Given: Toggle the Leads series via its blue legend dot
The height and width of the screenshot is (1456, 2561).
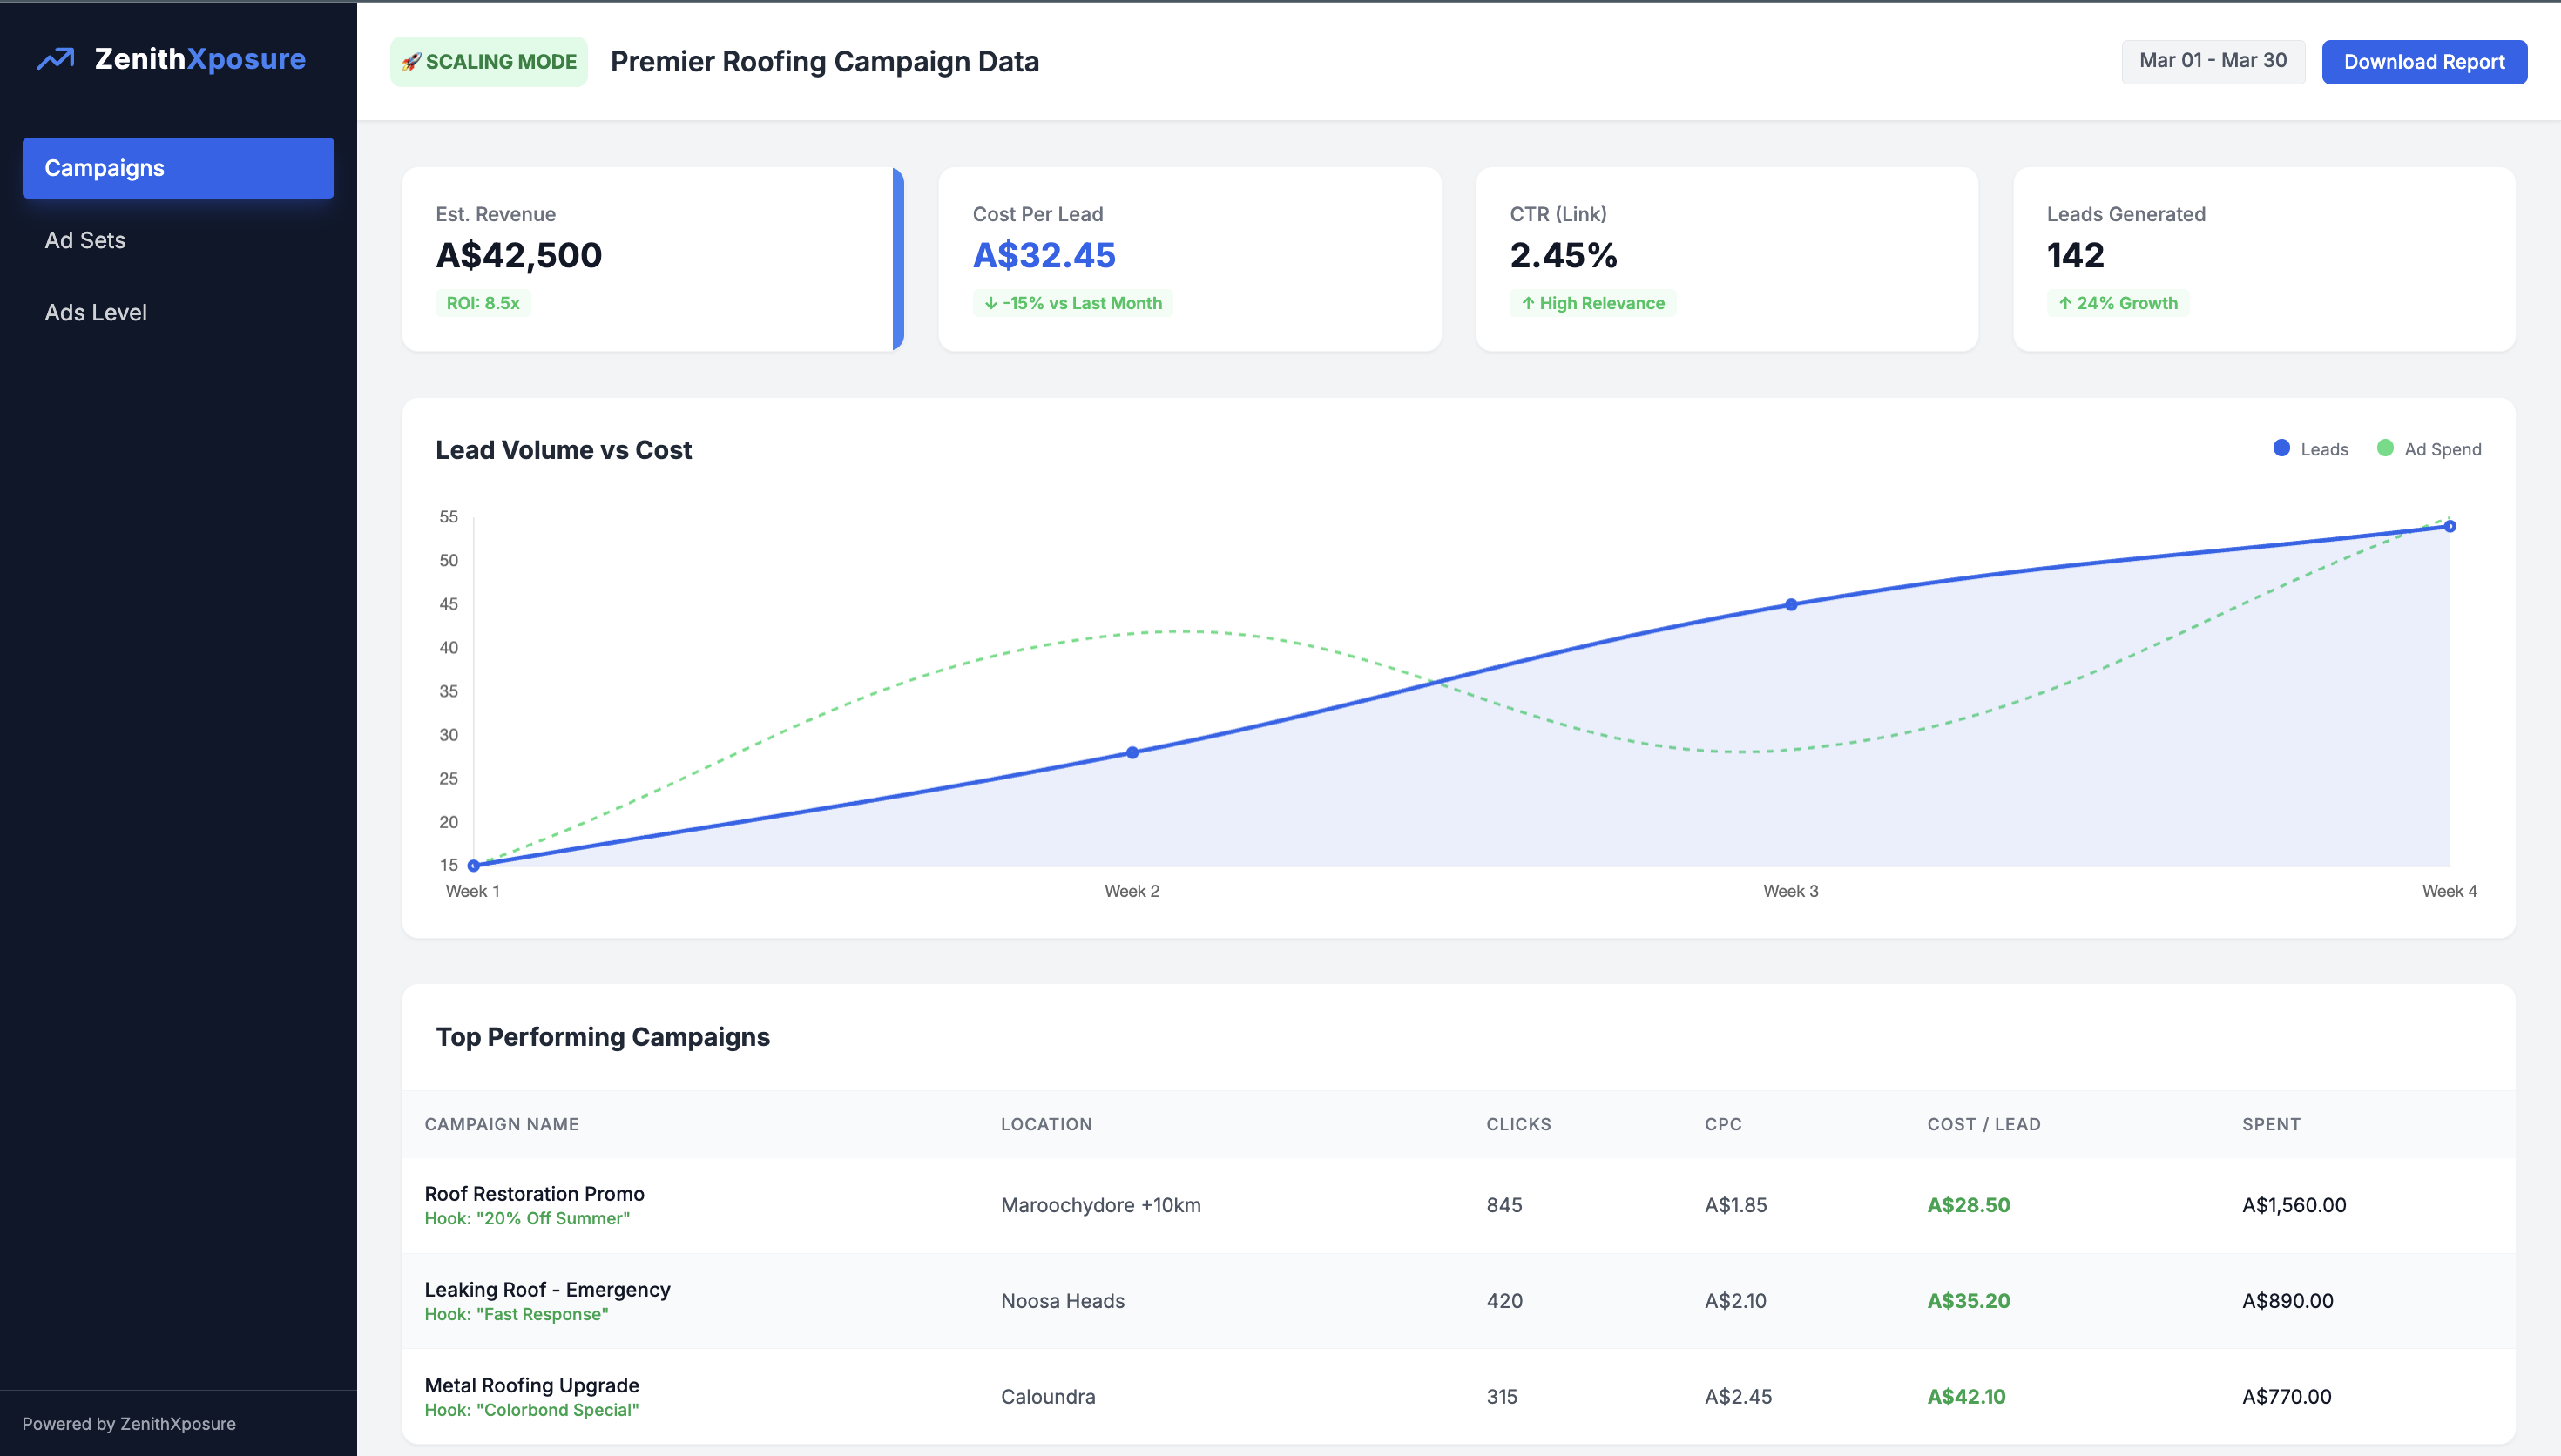Looking at the screenshot, I should tap(2281, 448).
